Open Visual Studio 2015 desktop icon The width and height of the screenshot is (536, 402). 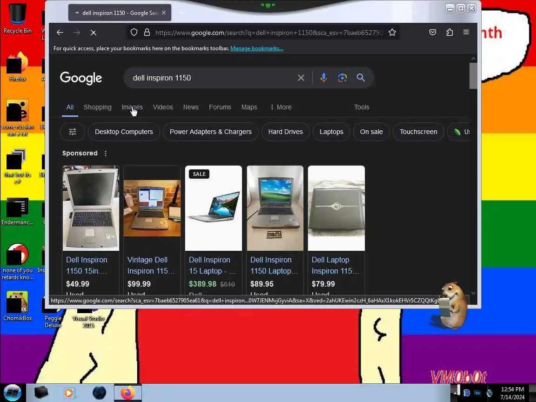(88, 318)
